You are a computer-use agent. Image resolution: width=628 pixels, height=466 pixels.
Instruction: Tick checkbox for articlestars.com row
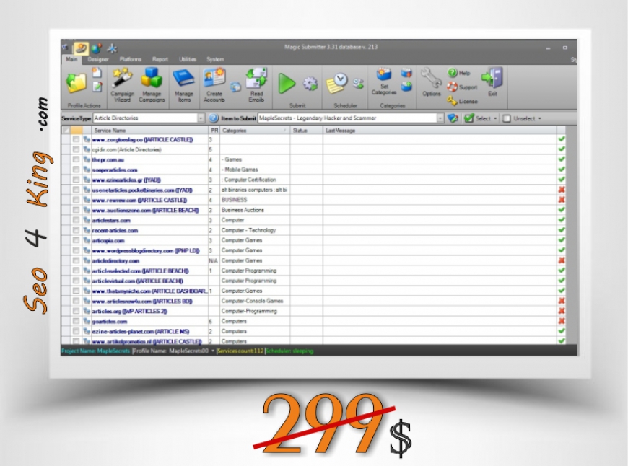(76, 220)
